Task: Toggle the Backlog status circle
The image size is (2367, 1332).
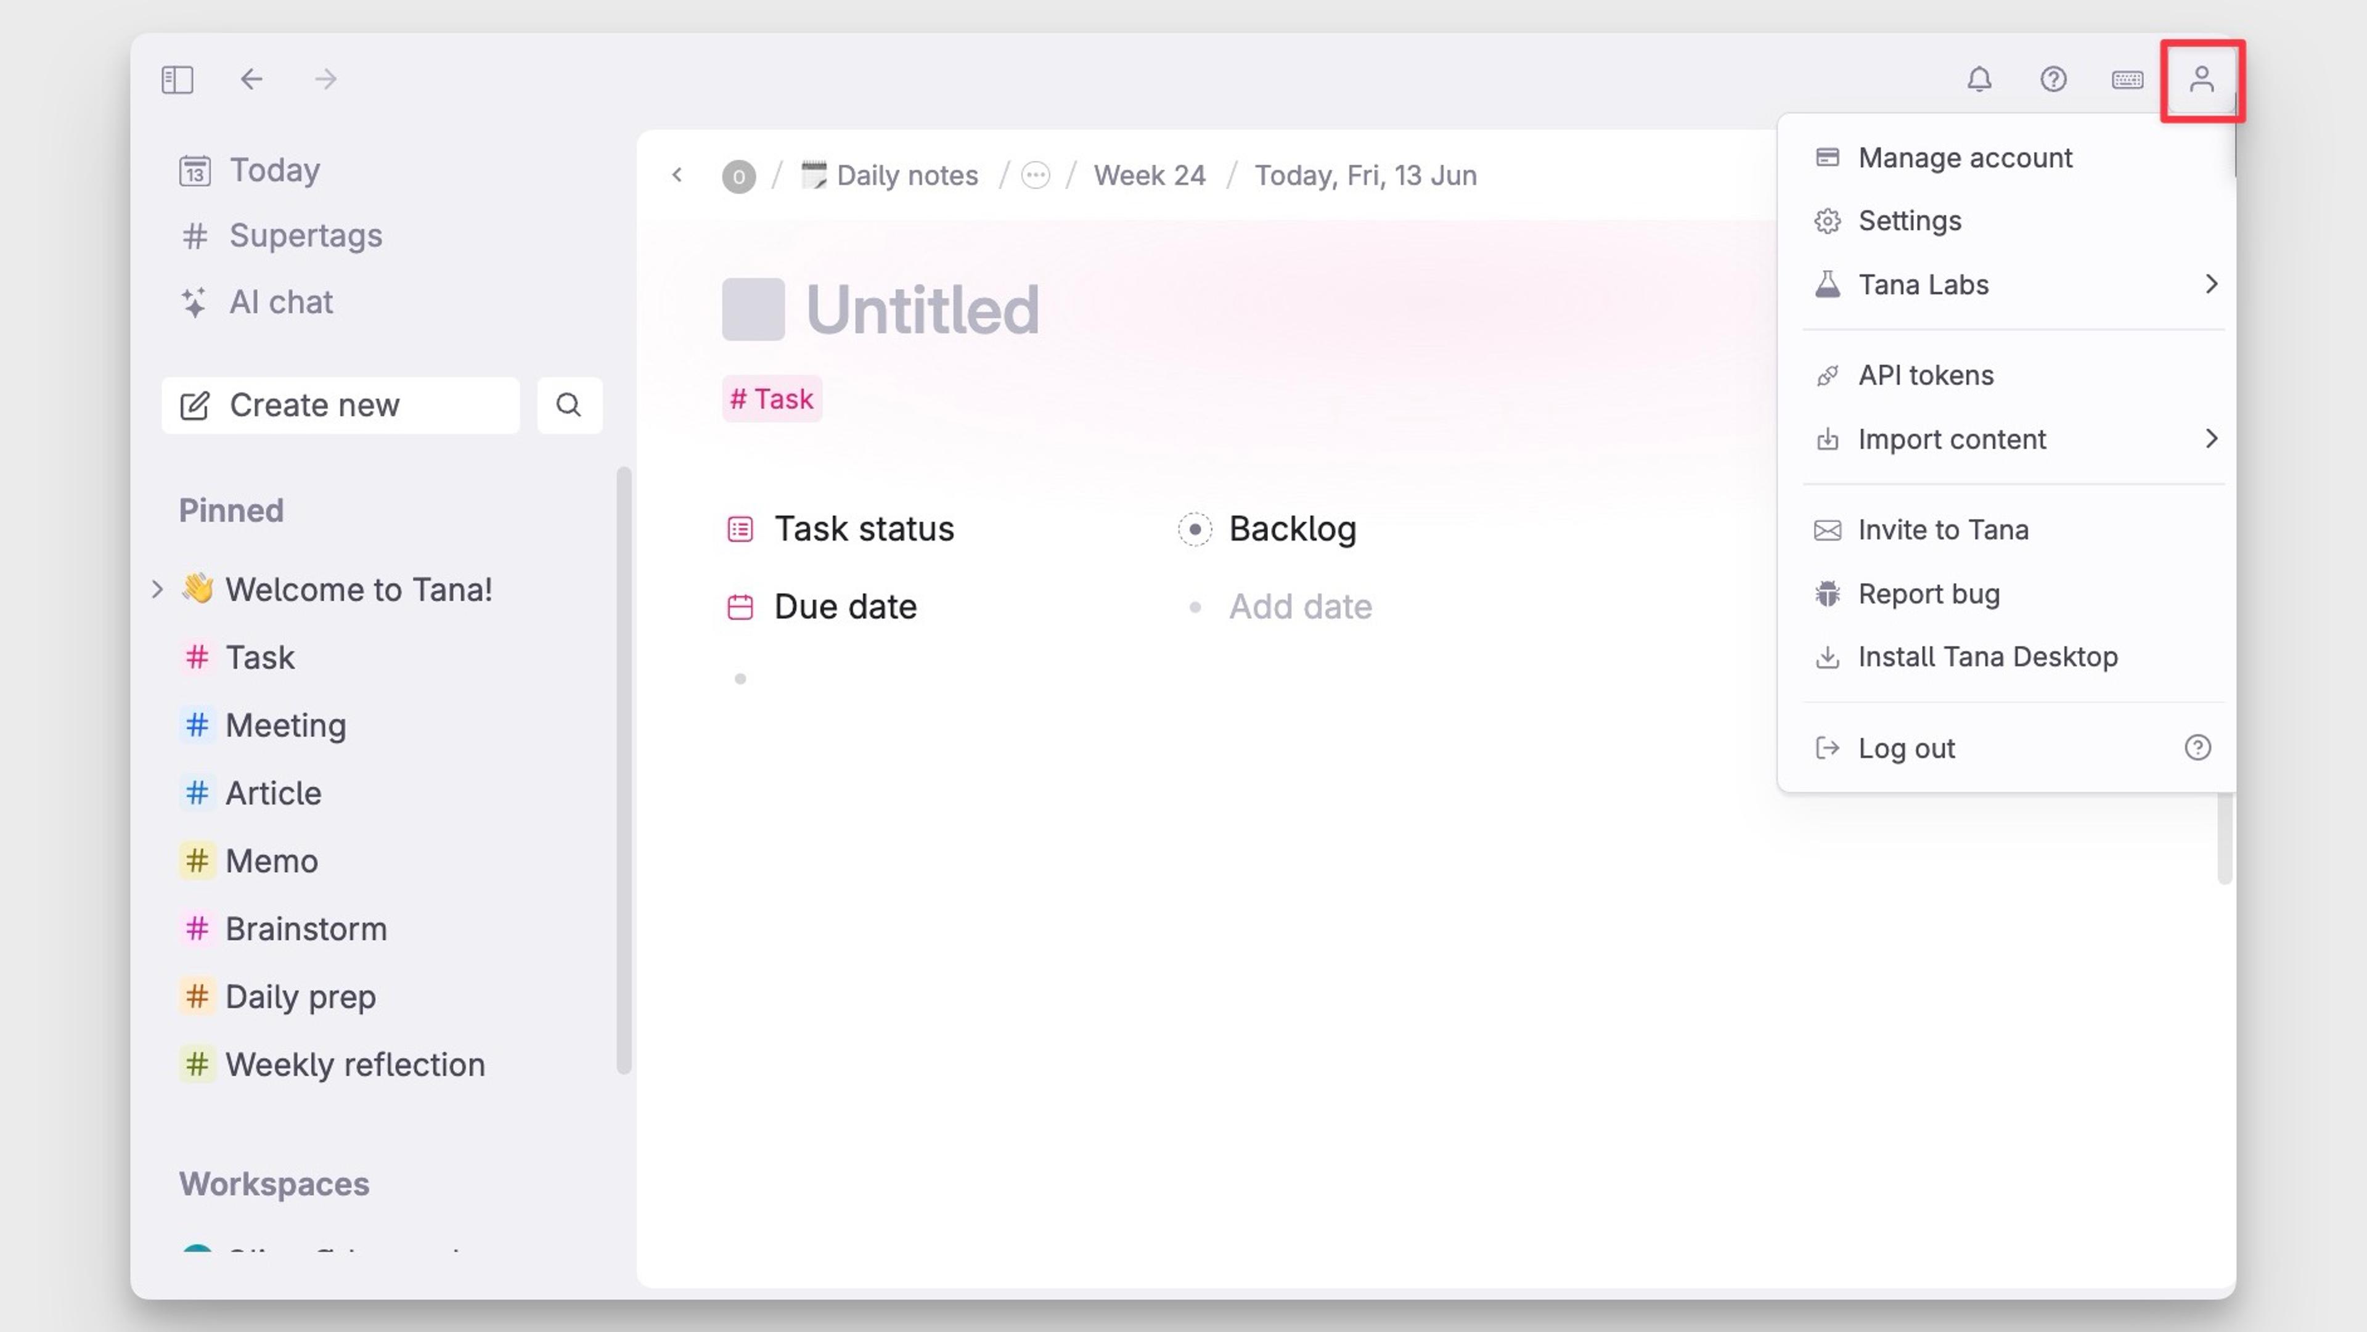Action: [x=1195, y=529]
